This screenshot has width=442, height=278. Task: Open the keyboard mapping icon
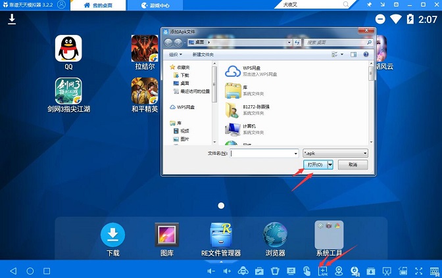pyautogui.click(x=434, y=271)
